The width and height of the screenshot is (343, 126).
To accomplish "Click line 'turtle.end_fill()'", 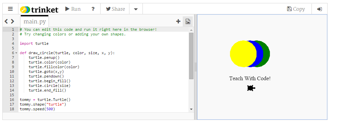I will point(47,90).
